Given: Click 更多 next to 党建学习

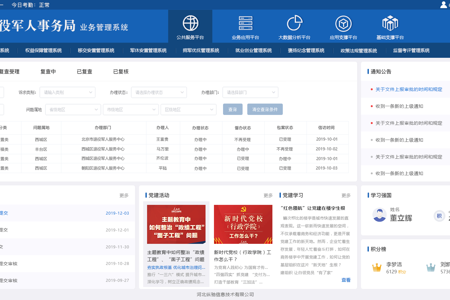Looking at the screenshot, I should [x=346, y=195].
